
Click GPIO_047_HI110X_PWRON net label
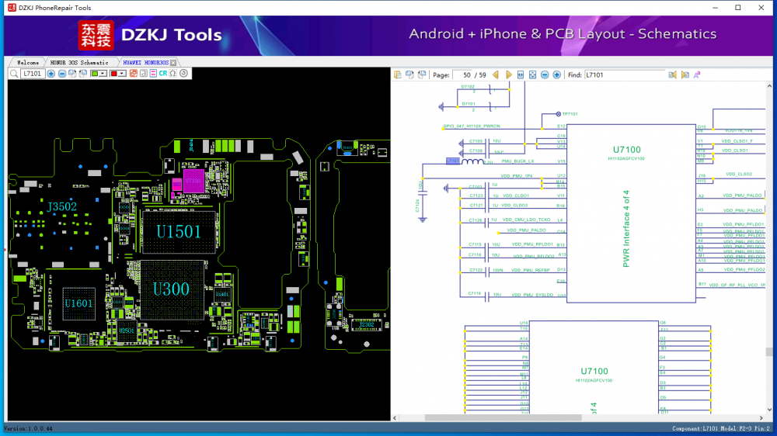click(x=472, y=126)
